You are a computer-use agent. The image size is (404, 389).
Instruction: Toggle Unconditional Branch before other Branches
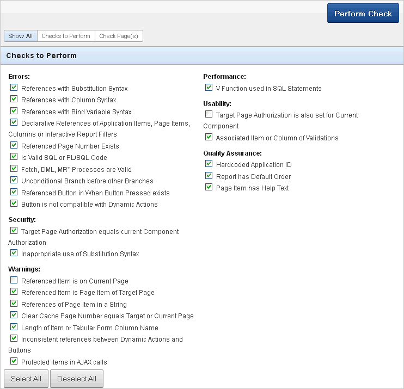tap(14, 180)
